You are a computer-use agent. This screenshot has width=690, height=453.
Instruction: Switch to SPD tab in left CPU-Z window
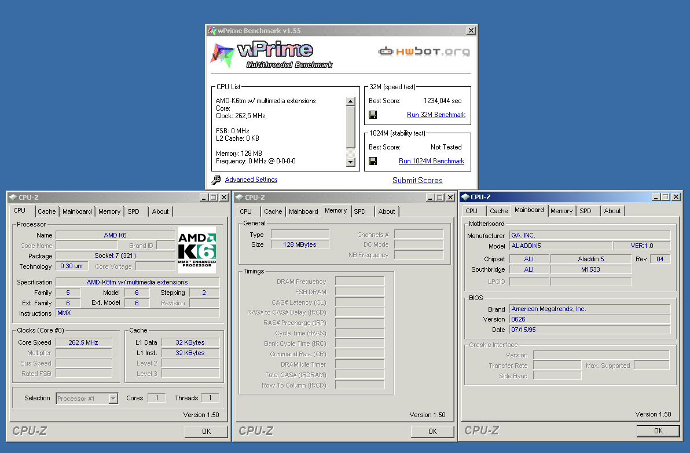tap(133, 211)
